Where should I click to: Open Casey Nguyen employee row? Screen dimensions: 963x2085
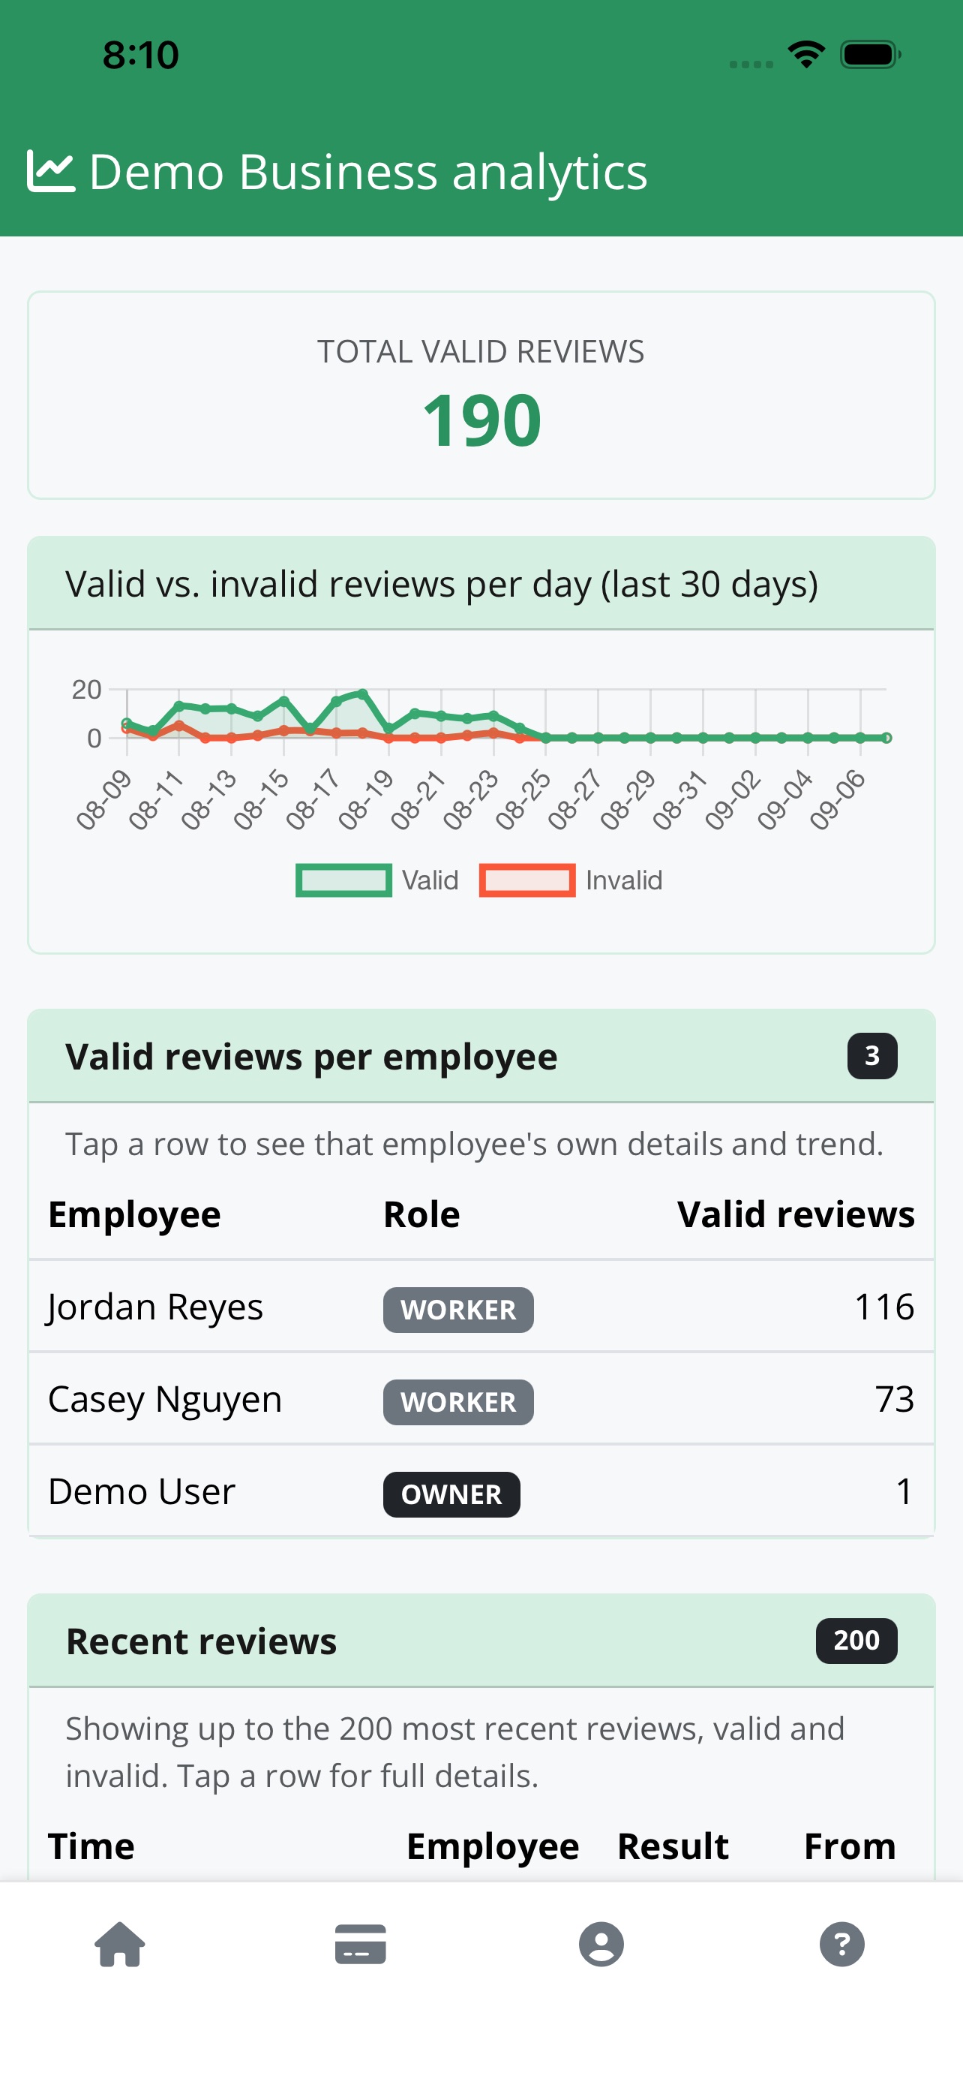pyautogui.click(x=481, y=1399)
